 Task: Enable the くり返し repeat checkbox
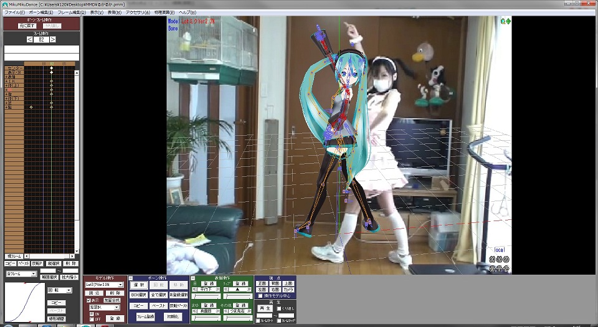[279, 308]
